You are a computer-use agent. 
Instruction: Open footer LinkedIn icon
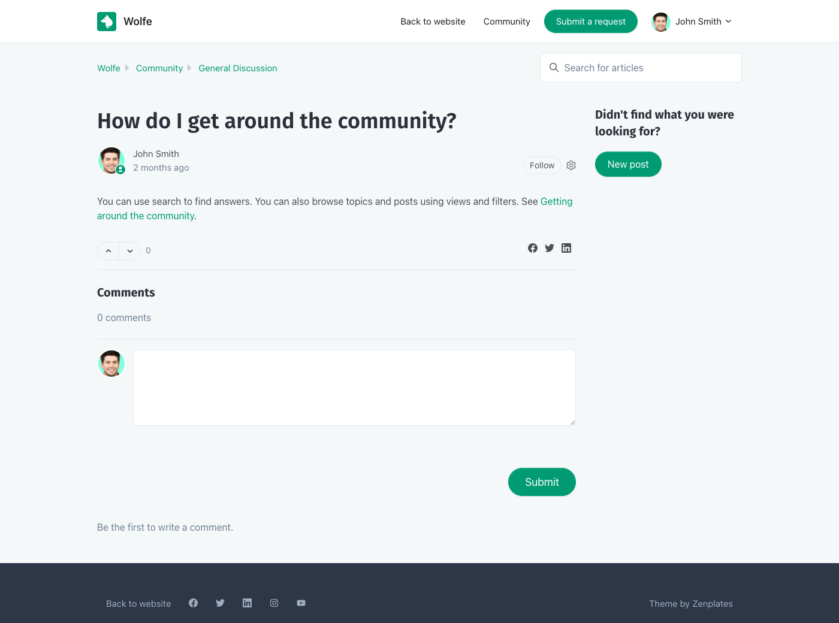coord(247,603)
